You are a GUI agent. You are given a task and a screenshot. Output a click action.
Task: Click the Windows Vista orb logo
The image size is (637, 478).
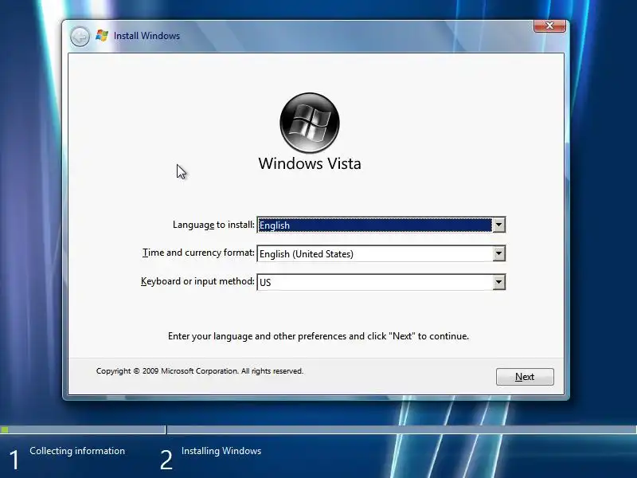(x=310, y=123)
